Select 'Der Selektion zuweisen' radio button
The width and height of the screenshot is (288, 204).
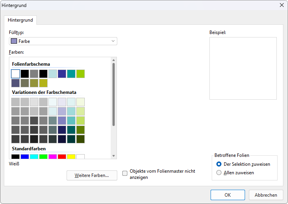click(219, 164)
